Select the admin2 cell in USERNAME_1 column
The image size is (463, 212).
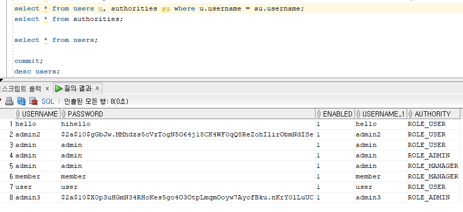(381, 134)
